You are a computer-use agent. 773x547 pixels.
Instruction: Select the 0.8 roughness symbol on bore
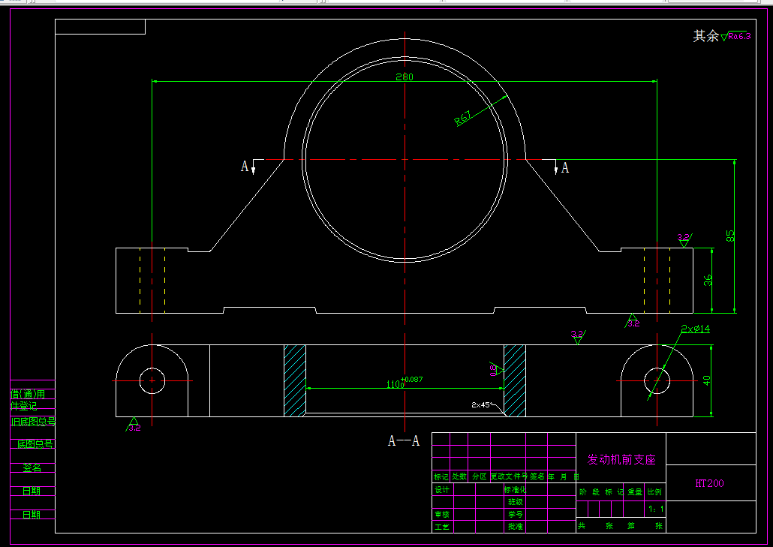[495, 370]
